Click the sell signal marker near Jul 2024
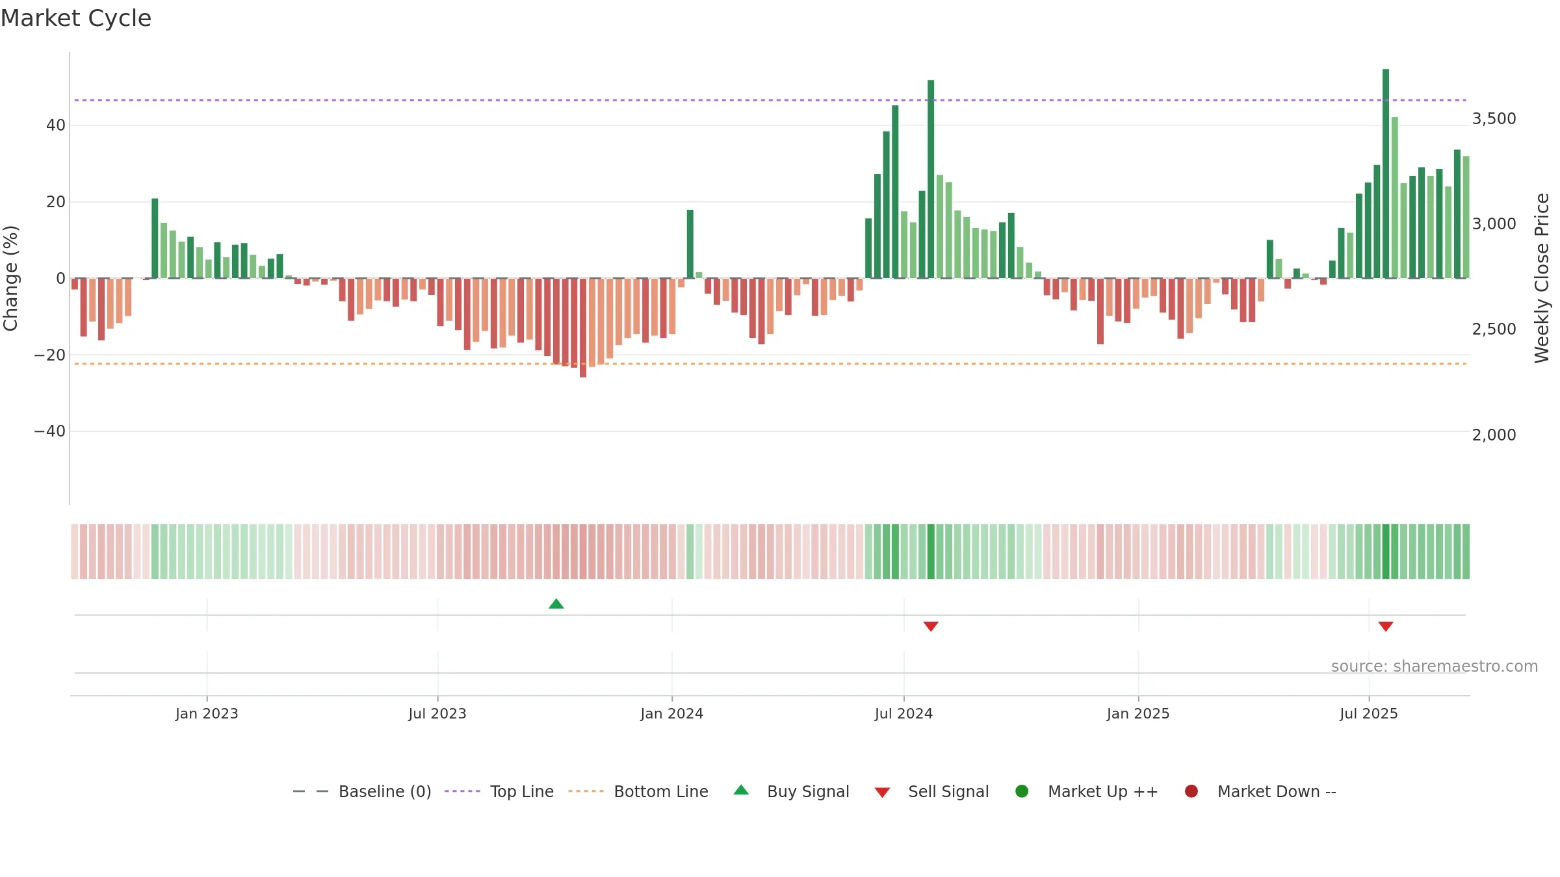This screenshot has height=877, width=1560. pos(931,626)
